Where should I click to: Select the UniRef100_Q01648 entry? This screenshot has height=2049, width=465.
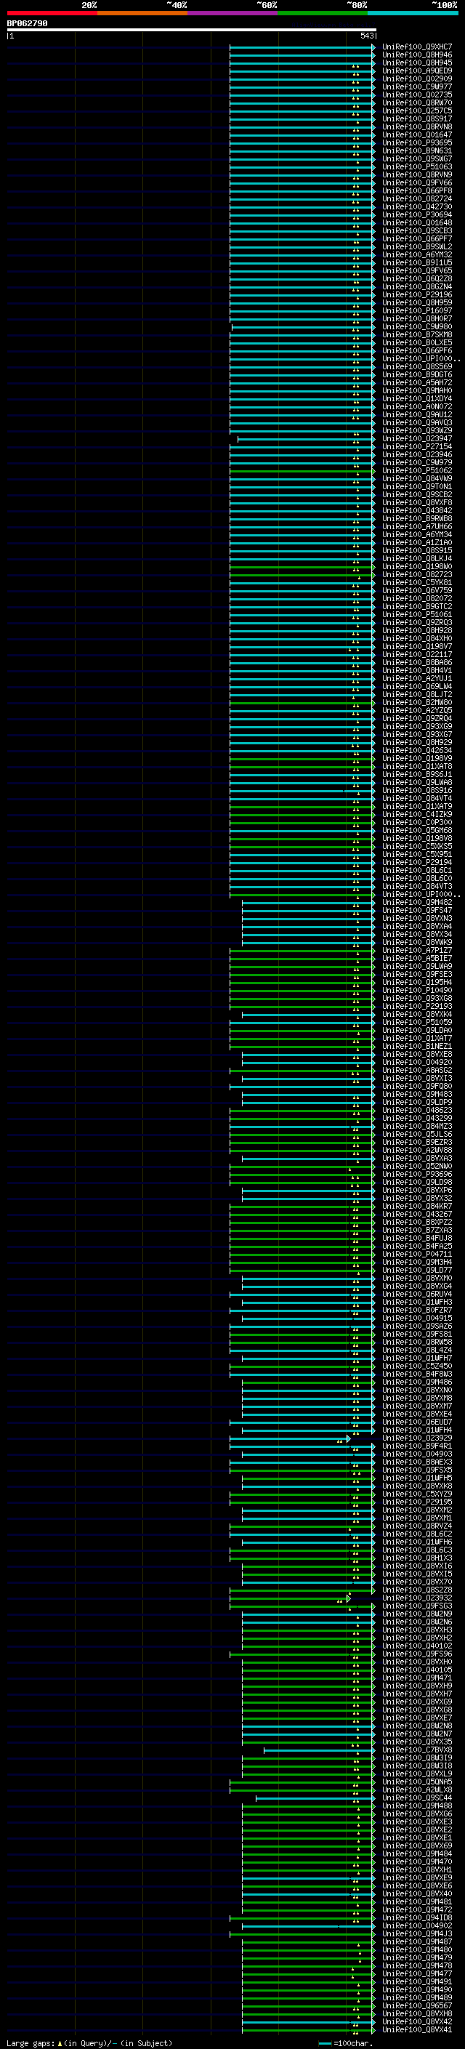click(x=417, y=222)
